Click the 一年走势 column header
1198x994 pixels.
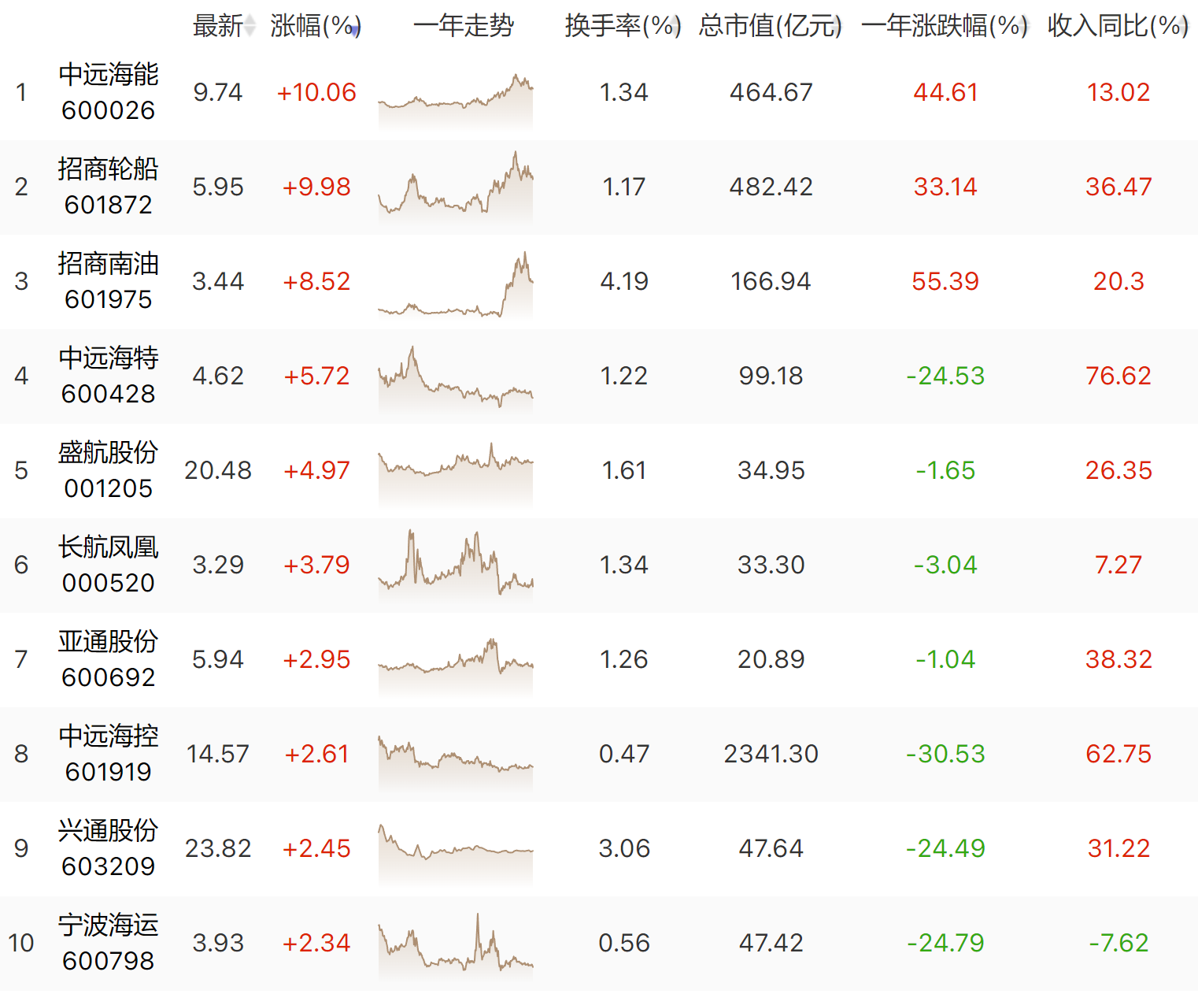(463, 26)
